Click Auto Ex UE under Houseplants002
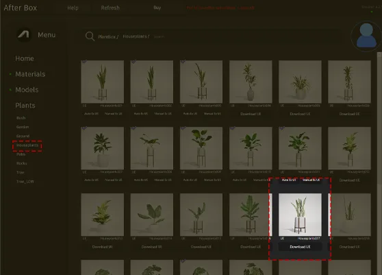Viewport: 382px width, 275px height. pyautogui.click(x=141, y=114)
